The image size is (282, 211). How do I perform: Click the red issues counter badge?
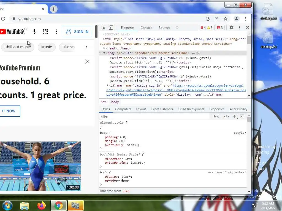tap(220, 28)
